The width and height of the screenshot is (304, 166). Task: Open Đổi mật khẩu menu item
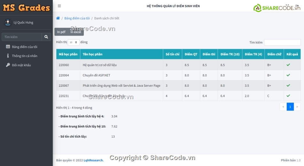(x=21, y=65)
